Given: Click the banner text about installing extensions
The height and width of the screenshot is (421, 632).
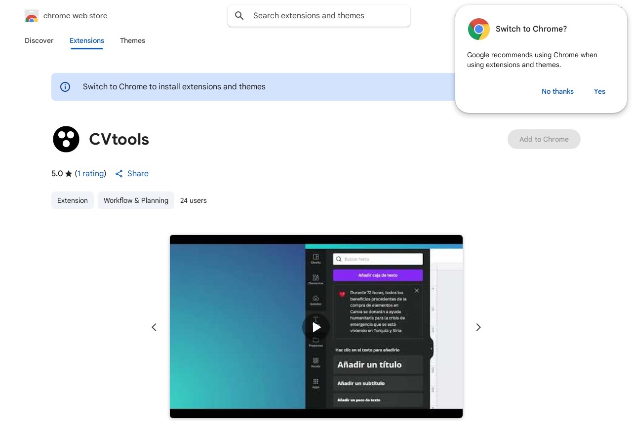Looking at the screenshot, I should coord(174,87).
